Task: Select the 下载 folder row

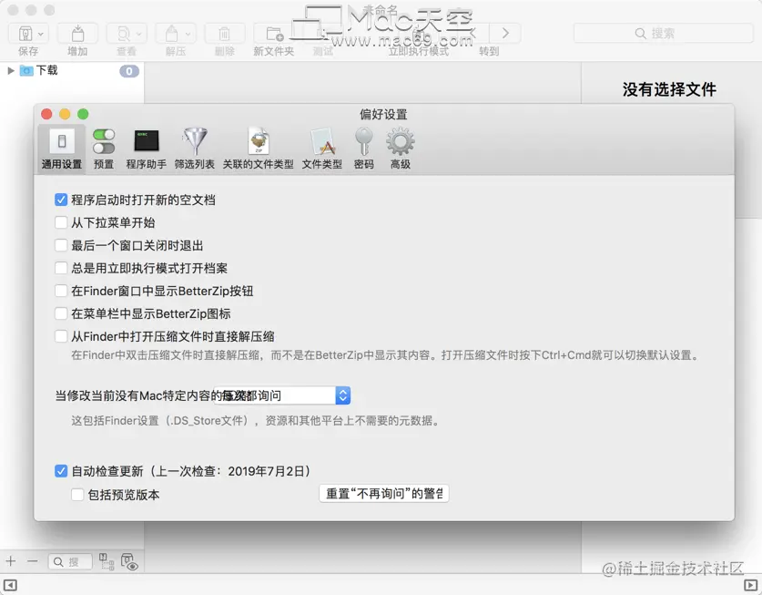Action: click(72, 71)
